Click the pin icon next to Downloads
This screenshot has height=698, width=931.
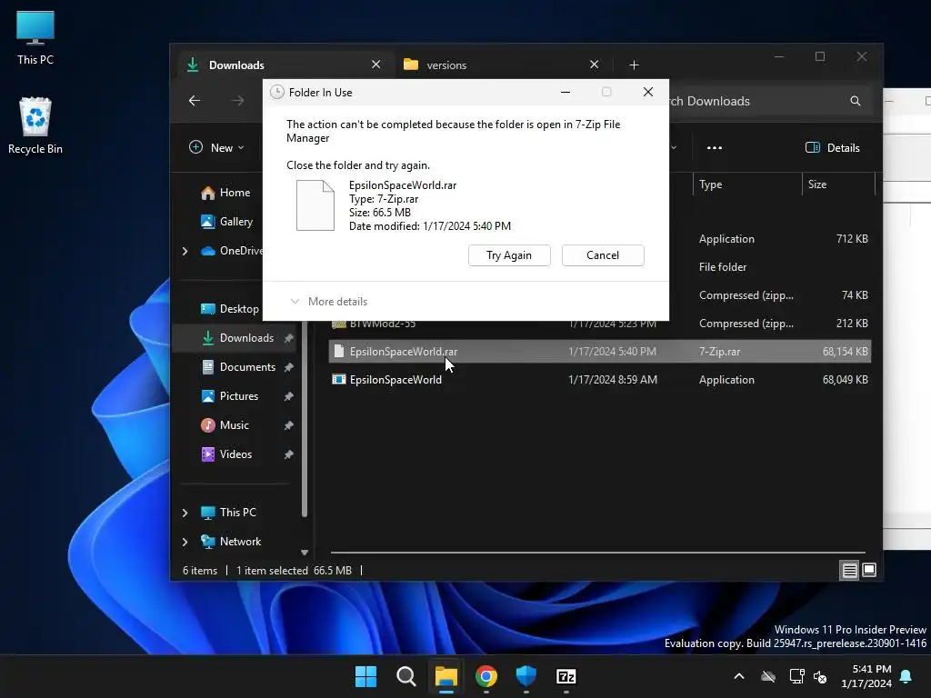pos(288,338)
